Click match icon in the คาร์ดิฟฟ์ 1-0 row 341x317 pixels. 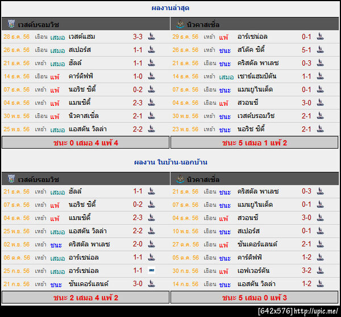pyautogui.click(x=151, y=76)
